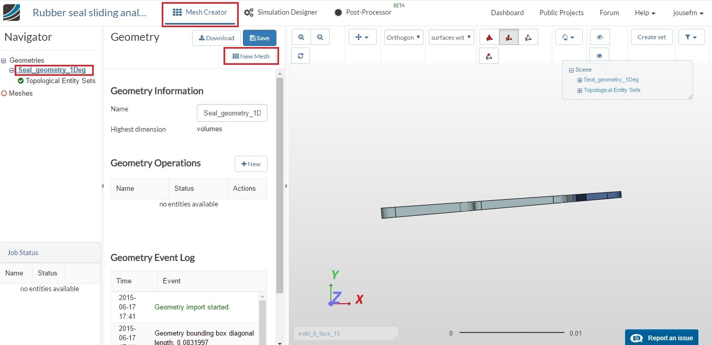Click the Seal_geometry_1Deg link in the Scene panel
Screen dimensions: 712x345
[611, 80]
